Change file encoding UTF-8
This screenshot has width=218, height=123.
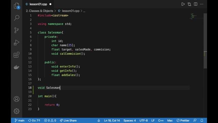pyautogui.click(x=143, y=121)
